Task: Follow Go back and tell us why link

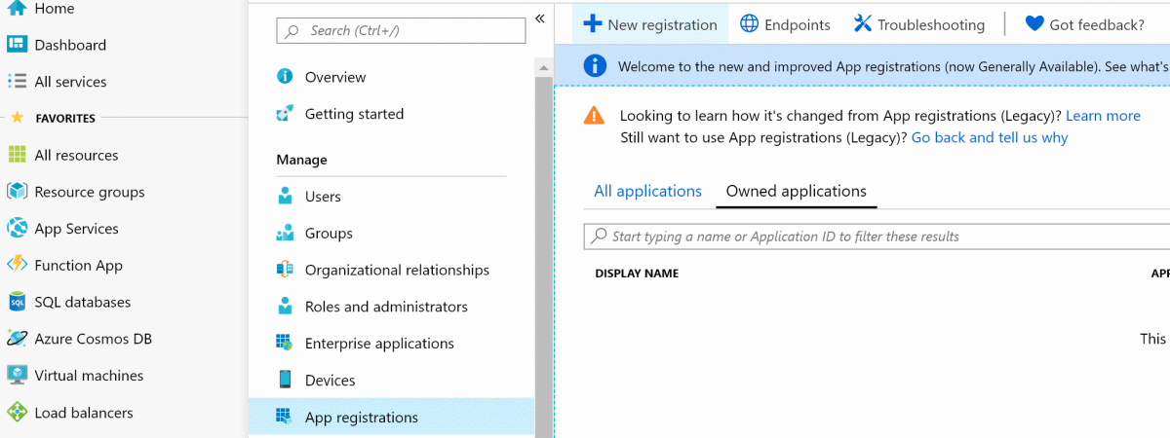Action: click(x=990, y=137)
